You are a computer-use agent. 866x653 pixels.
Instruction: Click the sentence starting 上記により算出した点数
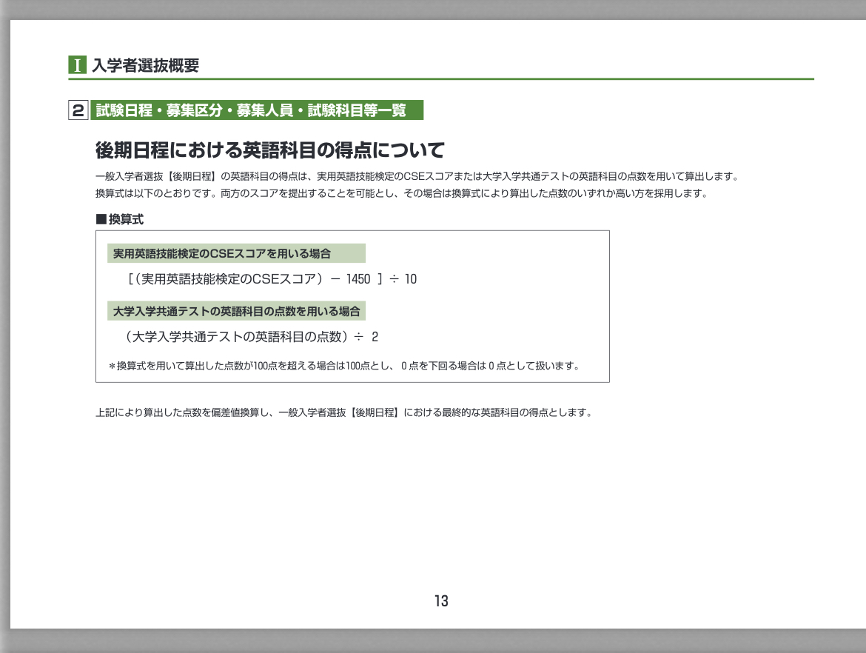point(344,412)
